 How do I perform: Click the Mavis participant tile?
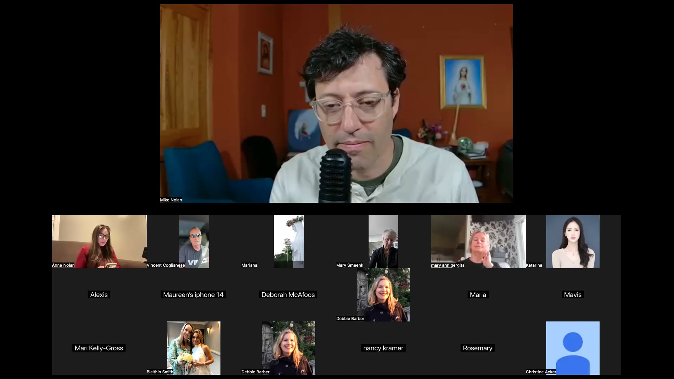coord(573,295)
